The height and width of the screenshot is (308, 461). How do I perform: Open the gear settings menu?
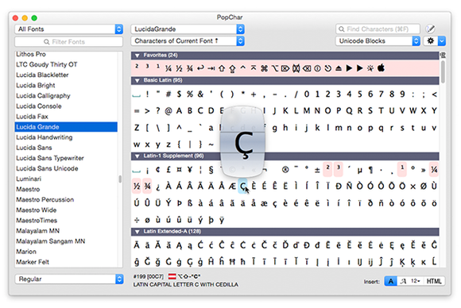click(x=431, y=40)
